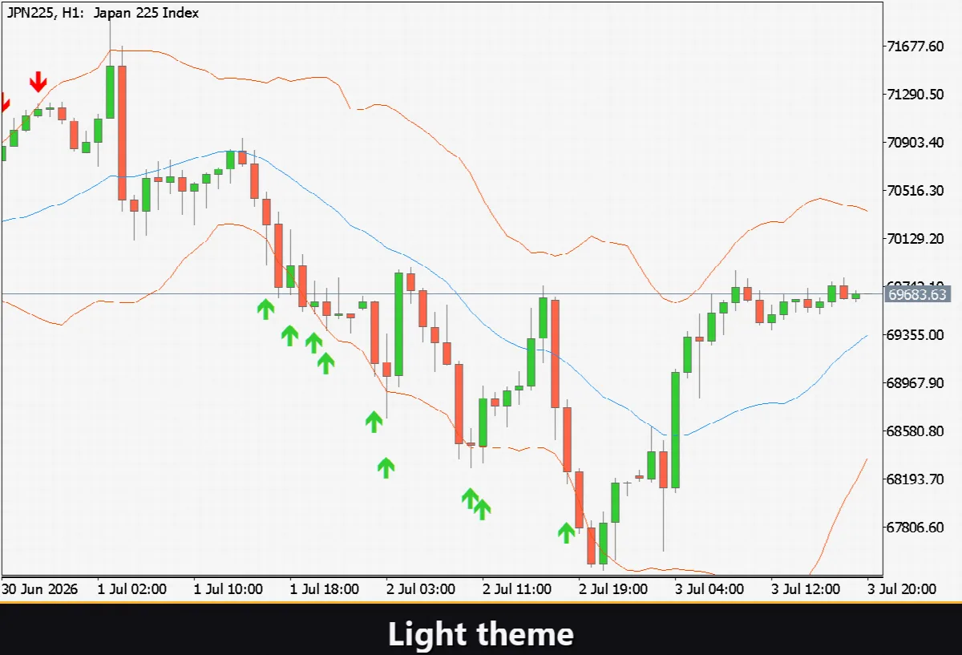Click the 70903.40 price scale label
The image size is (962, 655).
[x=916, y=143]
